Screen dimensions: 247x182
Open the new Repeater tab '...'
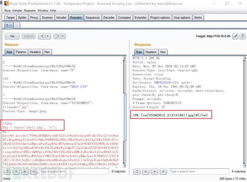[x=17, y=25]
